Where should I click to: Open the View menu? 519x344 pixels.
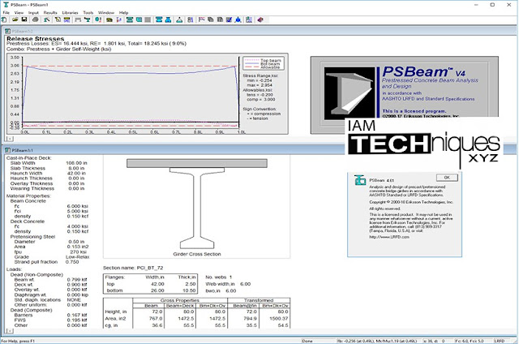(x=19, y=13)
